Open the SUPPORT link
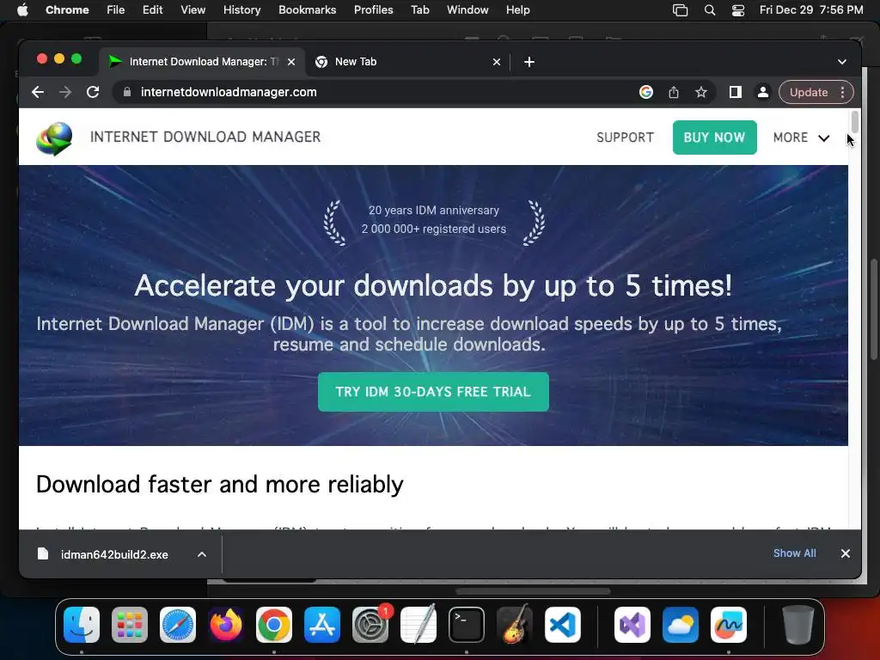 coord(625,137)
